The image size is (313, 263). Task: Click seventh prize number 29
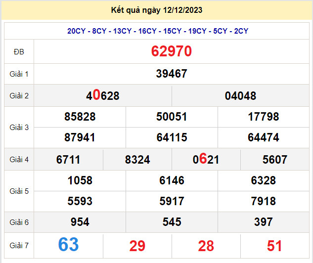pos(137,246)
